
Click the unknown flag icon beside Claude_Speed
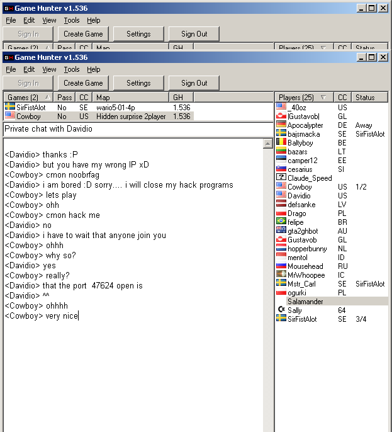[x=281, y=178]
